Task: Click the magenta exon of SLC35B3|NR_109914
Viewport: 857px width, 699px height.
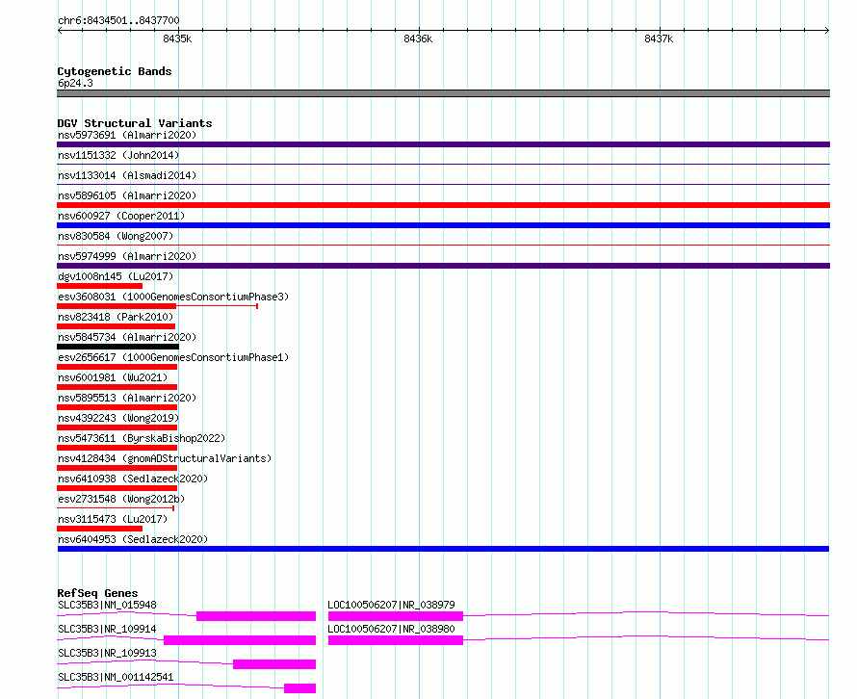Action: tap(240, 640)
